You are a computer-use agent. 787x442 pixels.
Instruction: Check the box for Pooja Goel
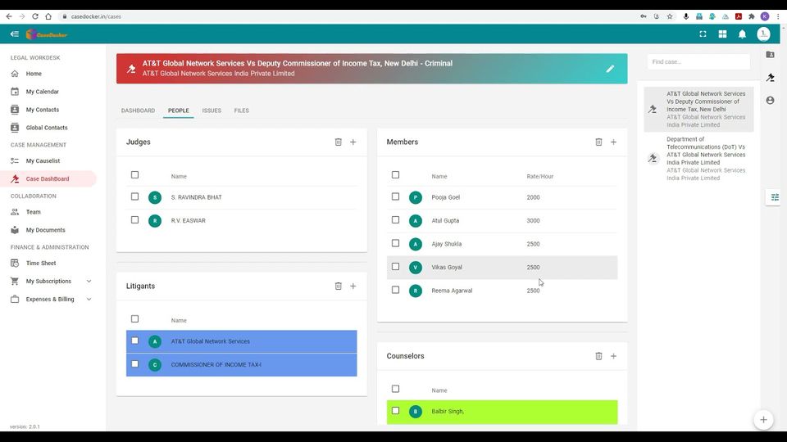(x=395, y=196)
